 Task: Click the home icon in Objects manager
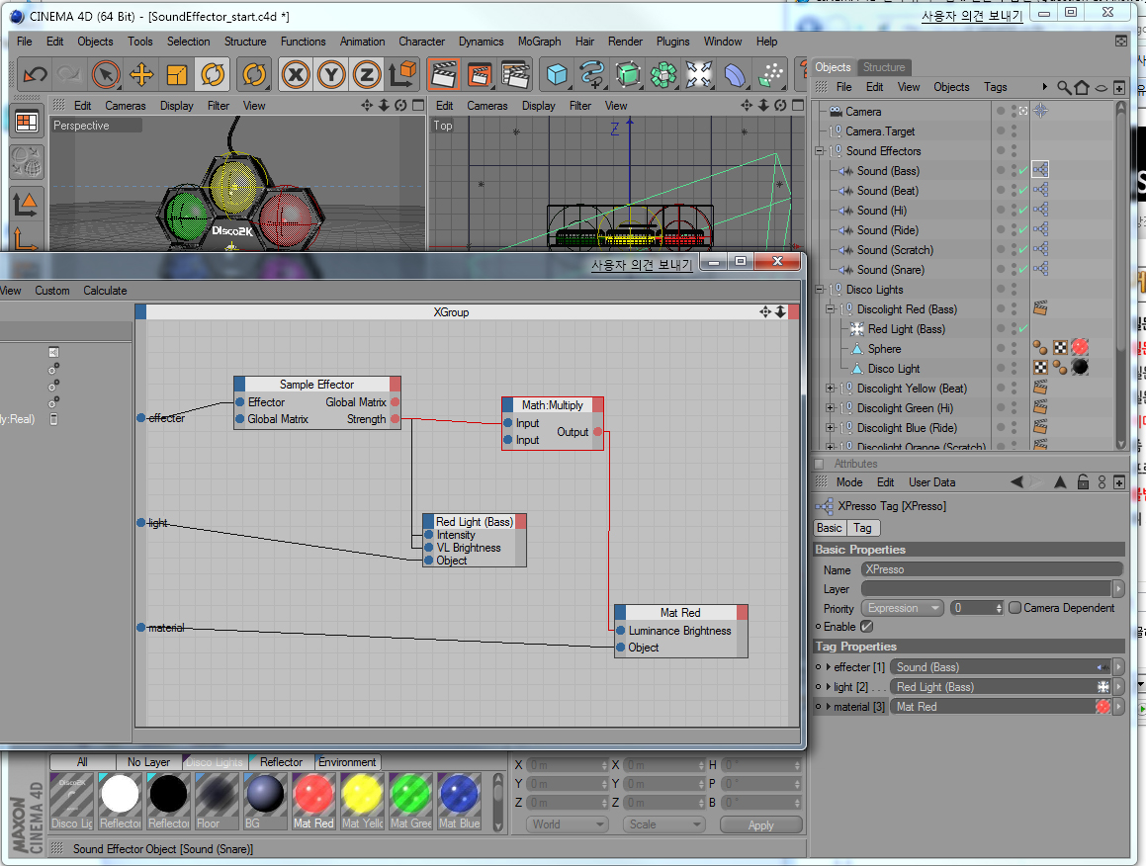(1082, 88)
